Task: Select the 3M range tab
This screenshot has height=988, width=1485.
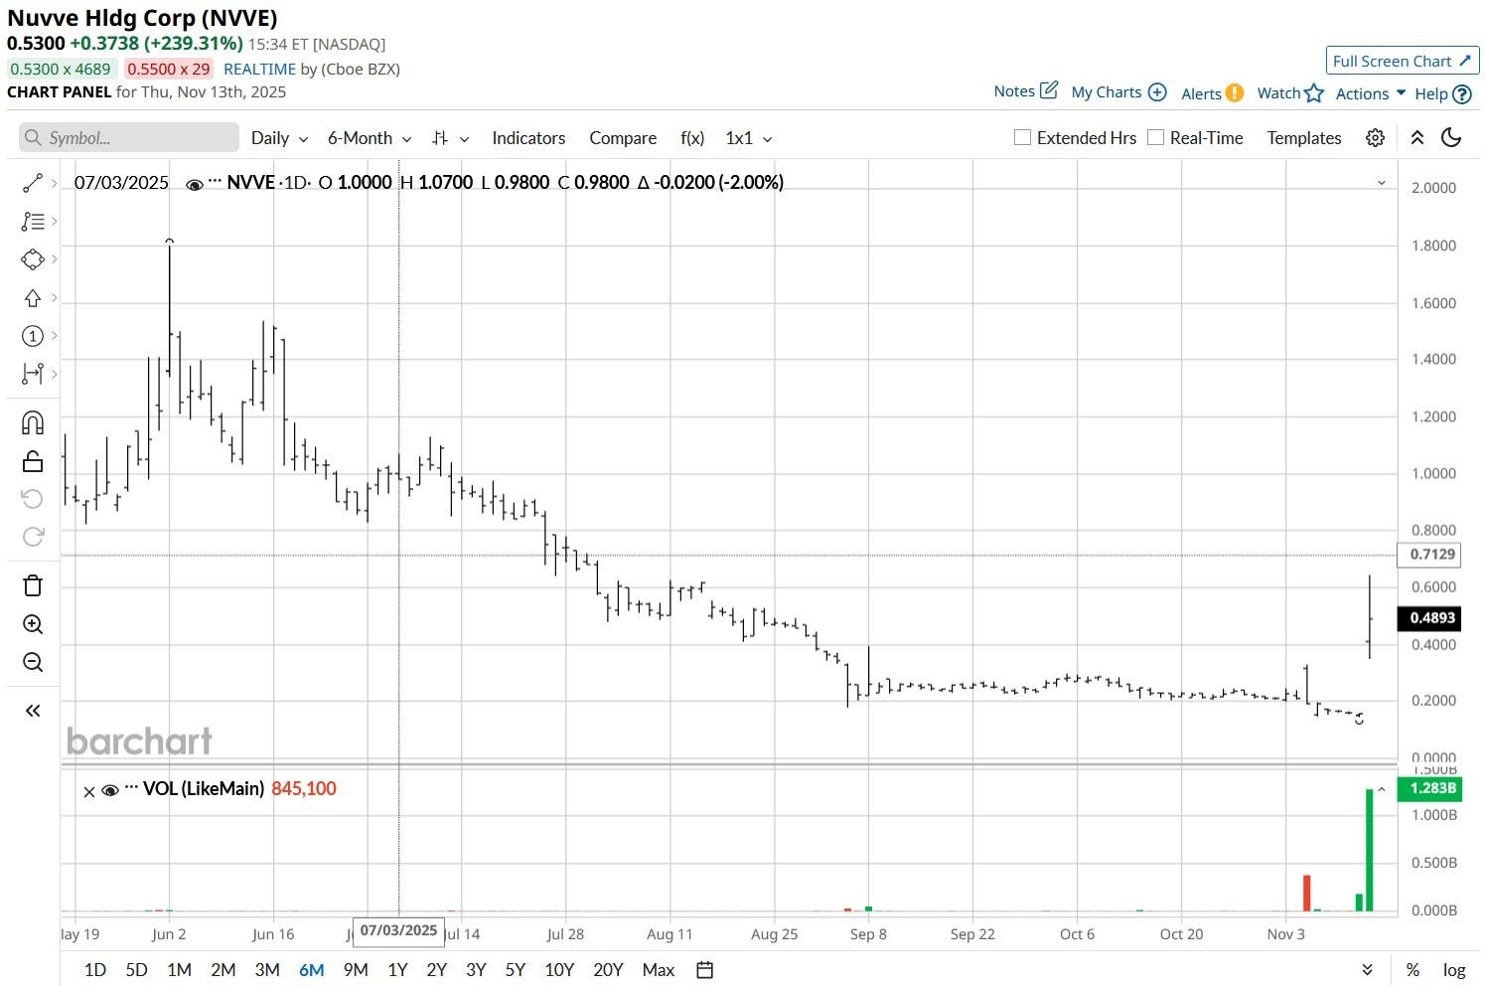Action: tap(267, 970)
